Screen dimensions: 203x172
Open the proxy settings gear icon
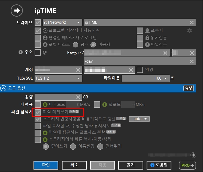(x=190, y=31)
